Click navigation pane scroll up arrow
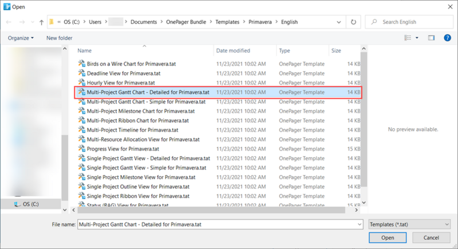The width and height of the screenshot is (458, 249). [65, 49]
